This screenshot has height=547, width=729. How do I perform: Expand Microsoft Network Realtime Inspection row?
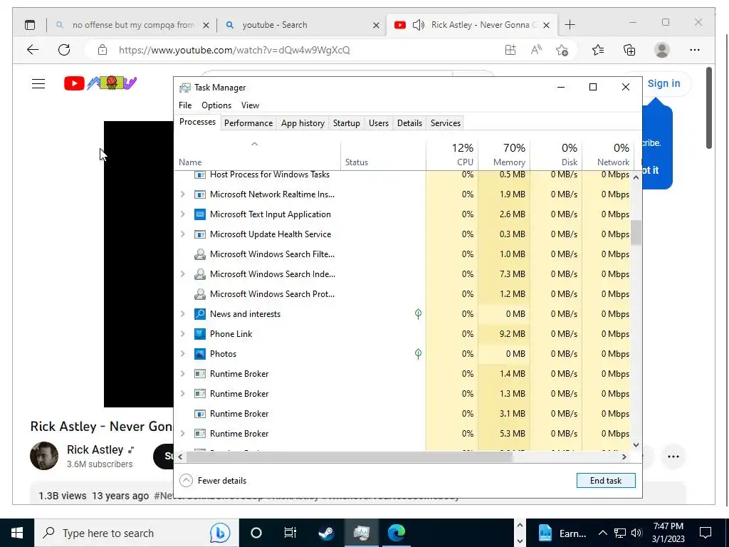click(x=183, y=194)
